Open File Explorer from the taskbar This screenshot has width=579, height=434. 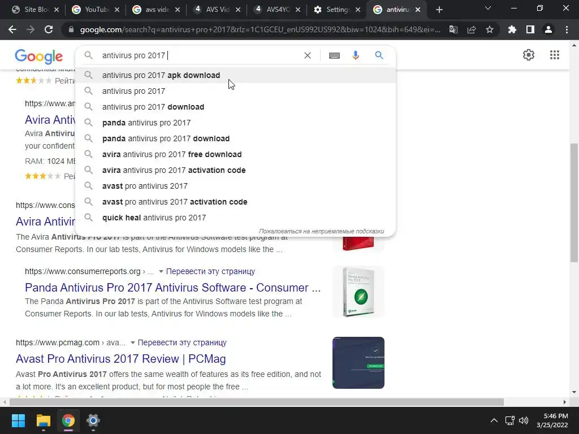pyautogui.click(x=43, y=420)
